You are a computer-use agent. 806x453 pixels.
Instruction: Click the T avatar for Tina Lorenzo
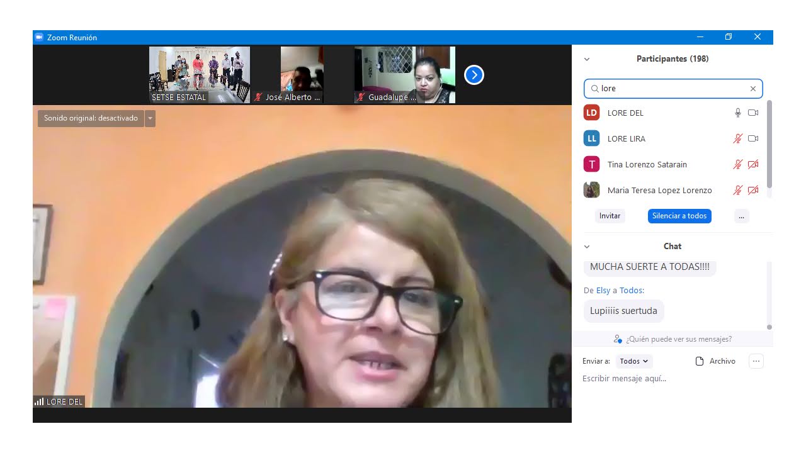point(591,164)
